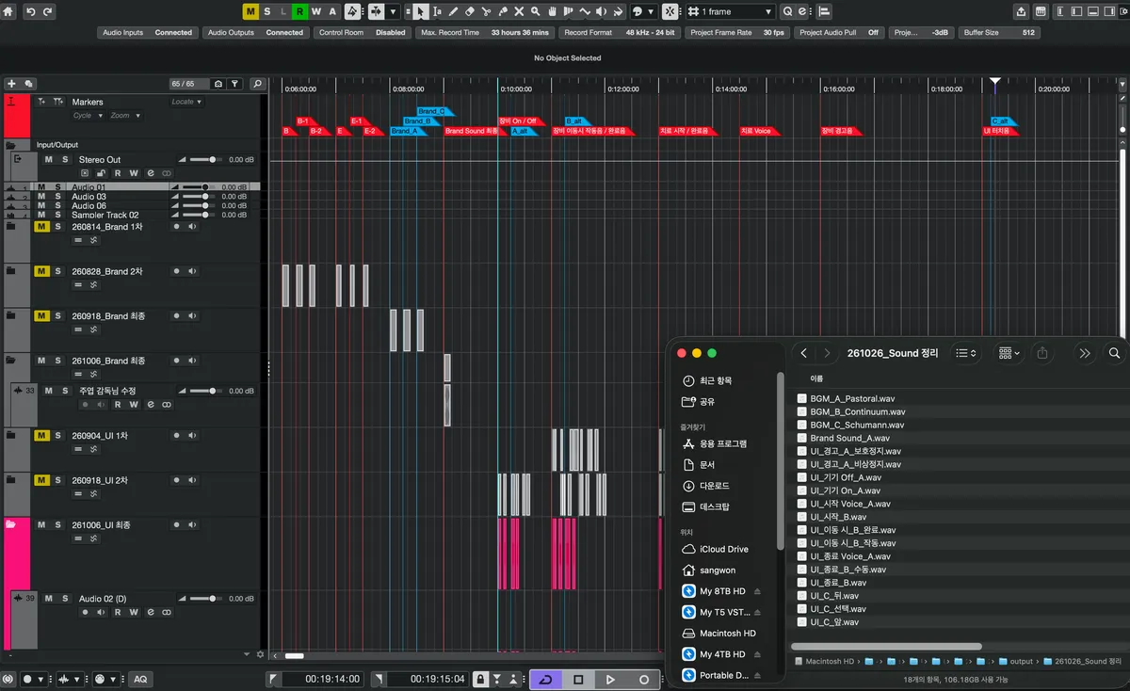Click the Redo arrow icon
This screenshot has height=691, width=1130.
[48, 11]
